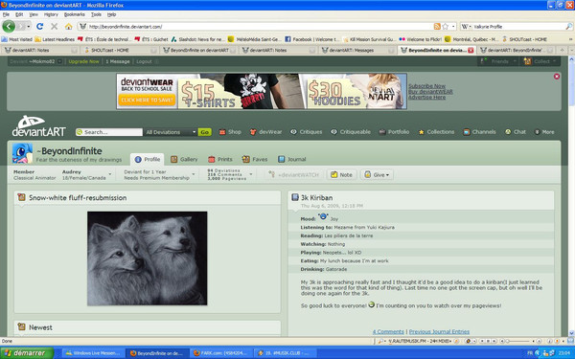
Task: Switch to the SHOUTcast - HOME browser tab
Action: point(120,50)
